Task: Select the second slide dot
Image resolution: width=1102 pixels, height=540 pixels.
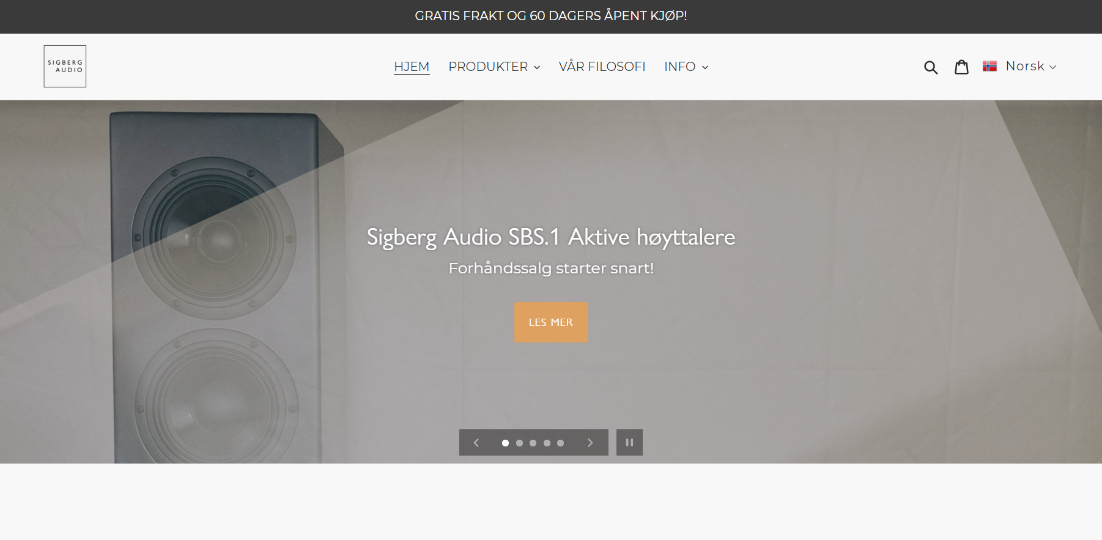Action: (519, 443)
